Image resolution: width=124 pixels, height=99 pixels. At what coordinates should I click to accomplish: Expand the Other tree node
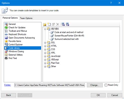click(x=45, y=67)
